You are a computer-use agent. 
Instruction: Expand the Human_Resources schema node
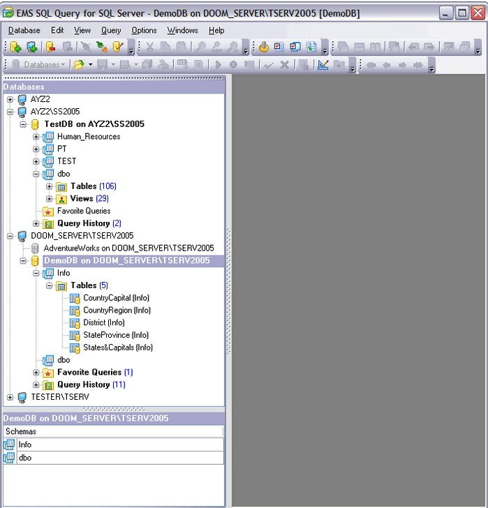(36, 137)
